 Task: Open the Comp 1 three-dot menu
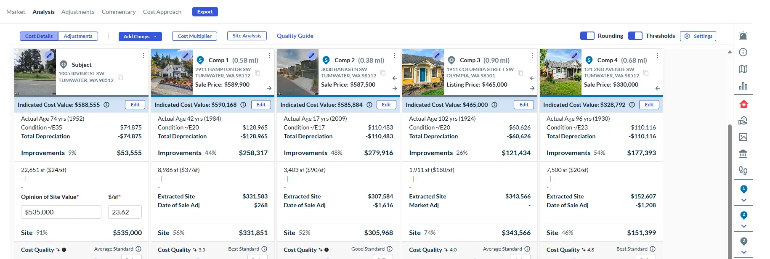pos(269,55)
